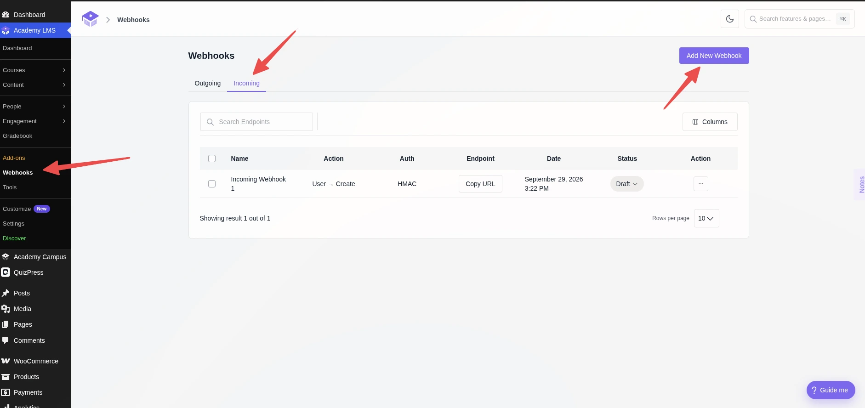
Task: Click the WooCommerce logo icon
Action: [6, 361]
